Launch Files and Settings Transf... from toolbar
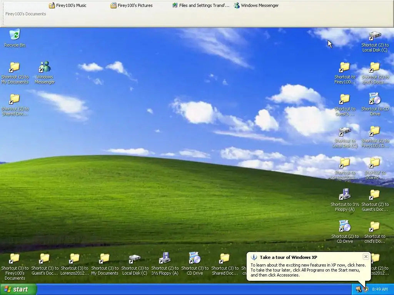Viewport: 394px width, 295px height. click(200, 5)
